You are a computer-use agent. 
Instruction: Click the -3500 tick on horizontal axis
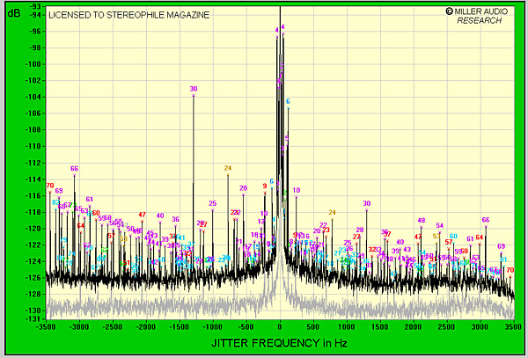coord(46,325)
